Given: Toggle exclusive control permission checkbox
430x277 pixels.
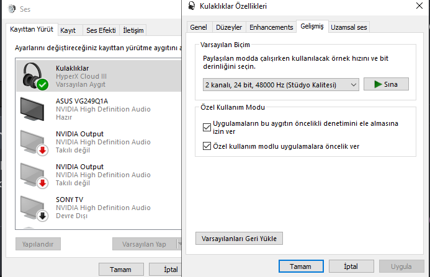Looking at the screenshot, I should tap(207, 127).
